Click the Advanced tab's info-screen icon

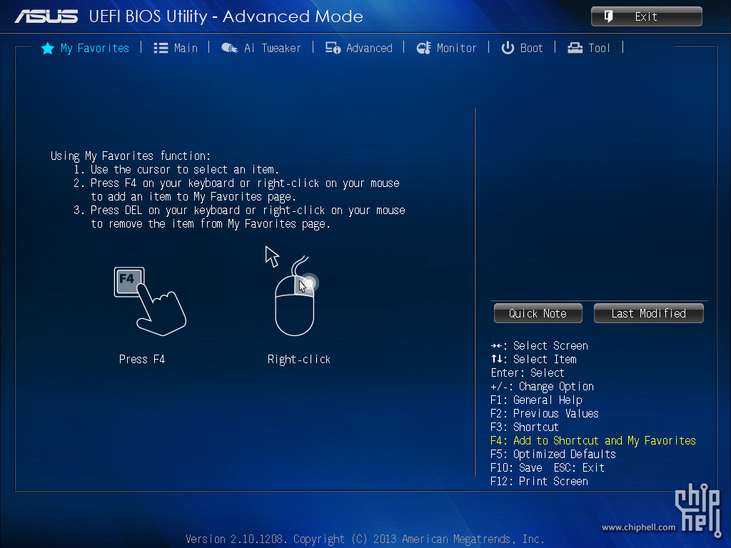(x=333, y=48)
